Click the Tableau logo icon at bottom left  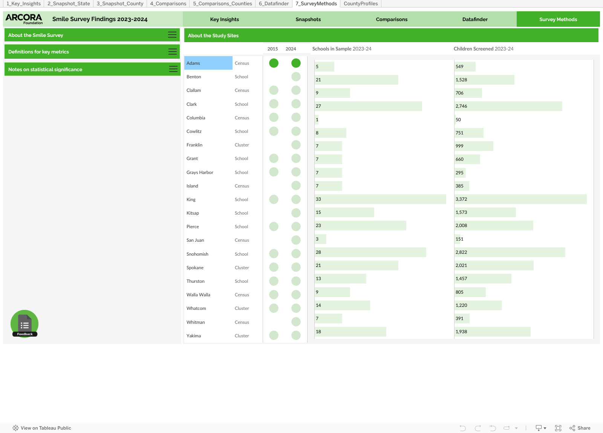click(x=15, y=428)
